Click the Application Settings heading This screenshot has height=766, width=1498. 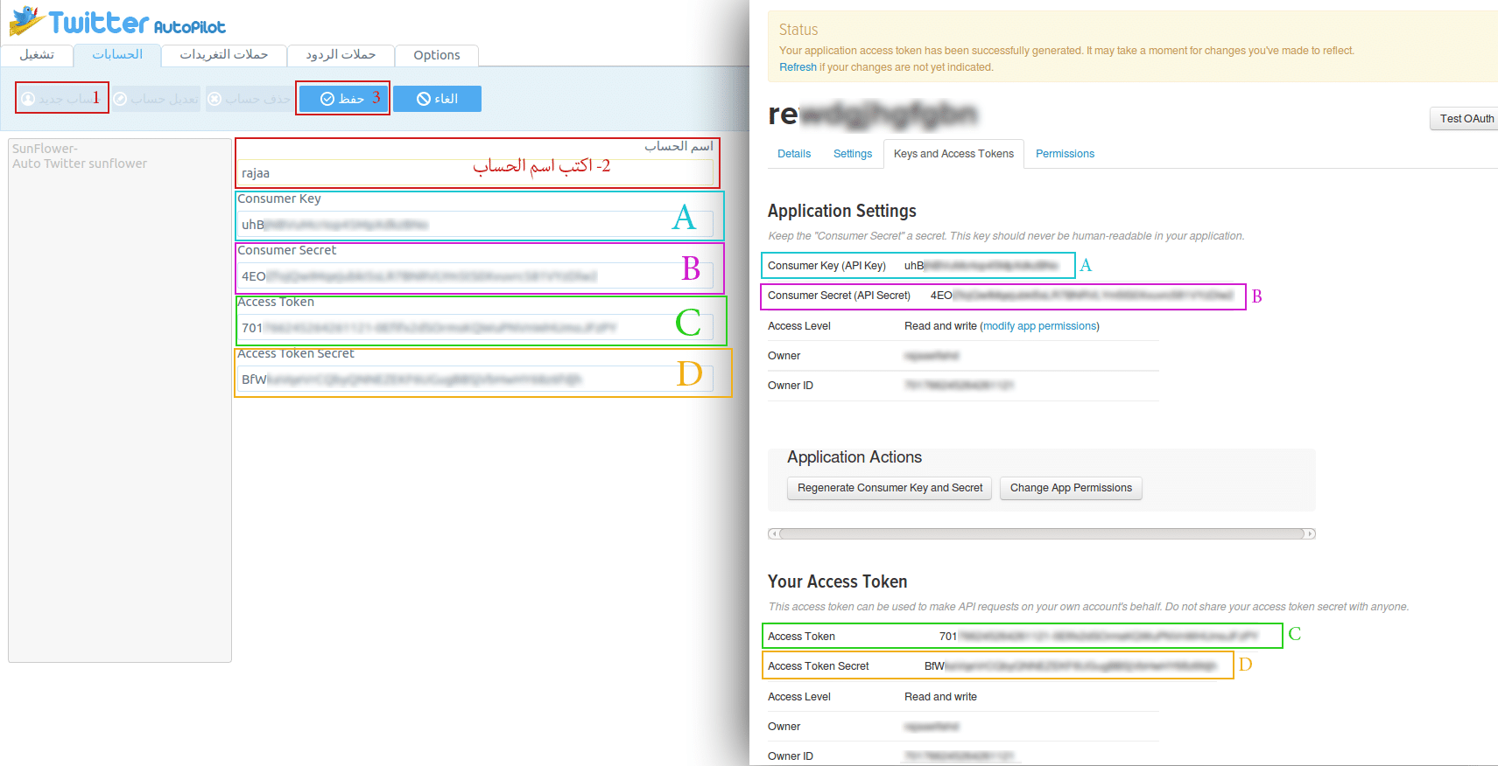pos(842,211)
